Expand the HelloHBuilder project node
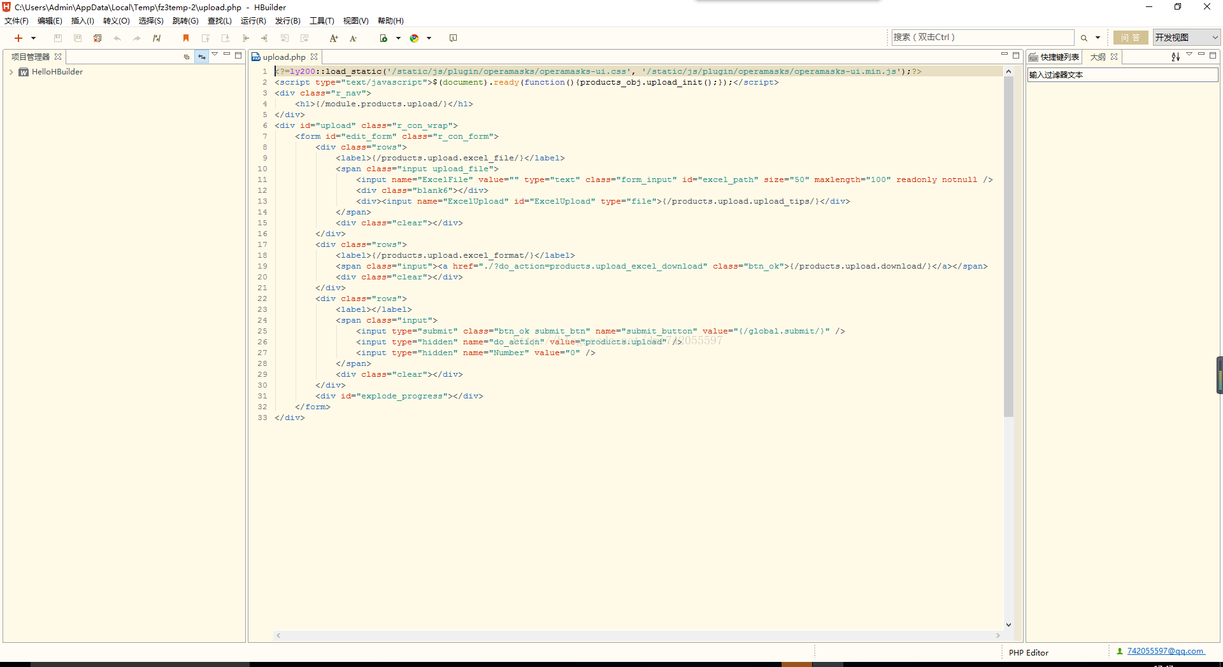This screenshot has height=667, width=1223. click(x=11, y=72)
